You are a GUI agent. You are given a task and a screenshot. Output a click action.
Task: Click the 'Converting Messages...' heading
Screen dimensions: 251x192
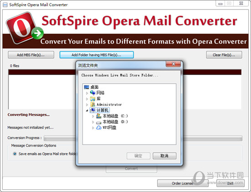[28, 115]
